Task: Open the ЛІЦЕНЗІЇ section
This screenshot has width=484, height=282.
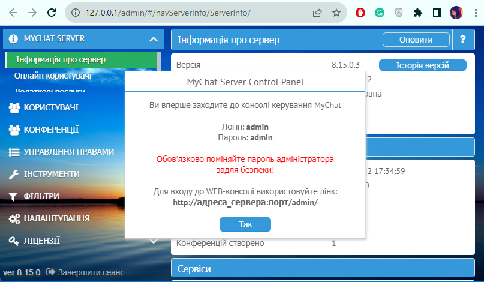Action: [x=41, y=241]
